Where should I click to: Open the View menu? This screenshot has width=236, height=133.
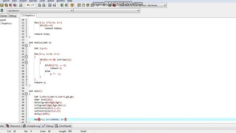[x=14, y=1]
